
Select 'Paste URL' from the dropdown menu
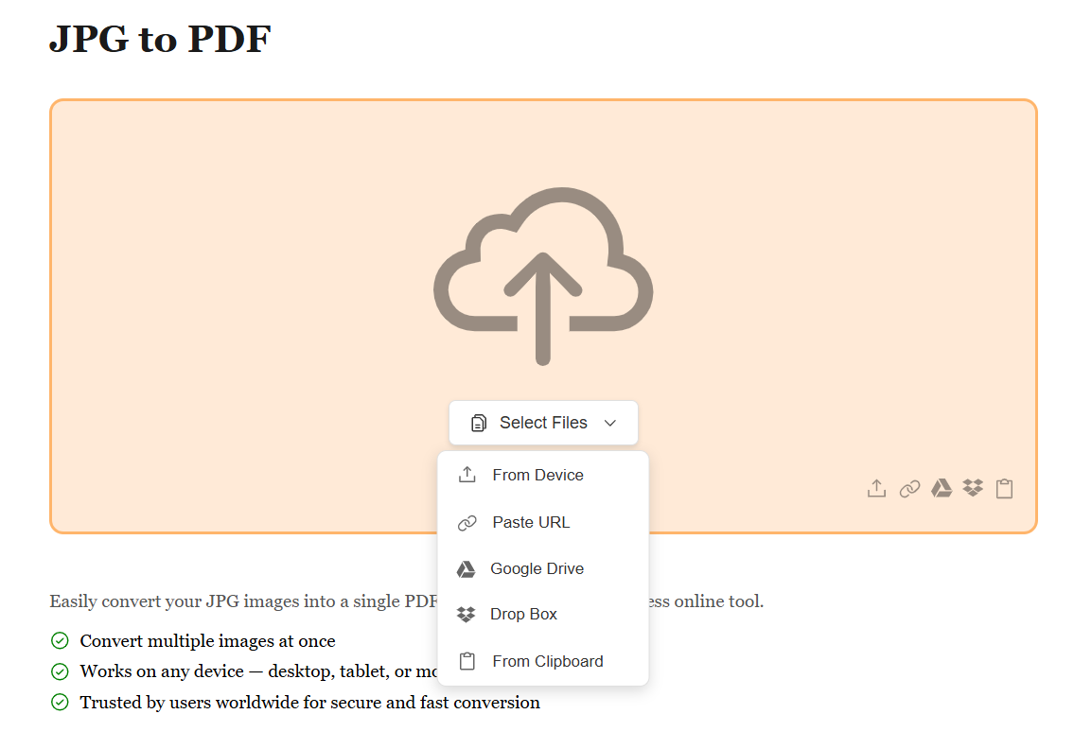531,522
